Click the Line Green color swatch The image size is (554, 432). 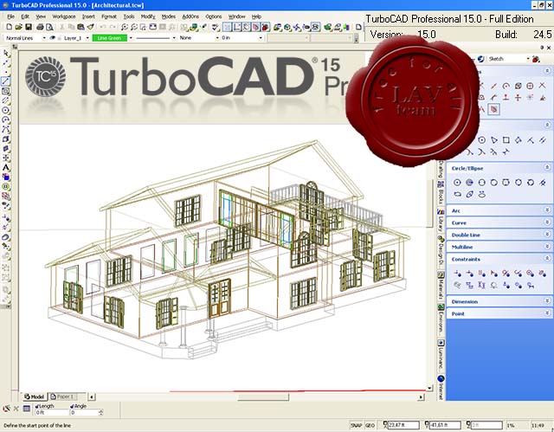coord(110,38)
